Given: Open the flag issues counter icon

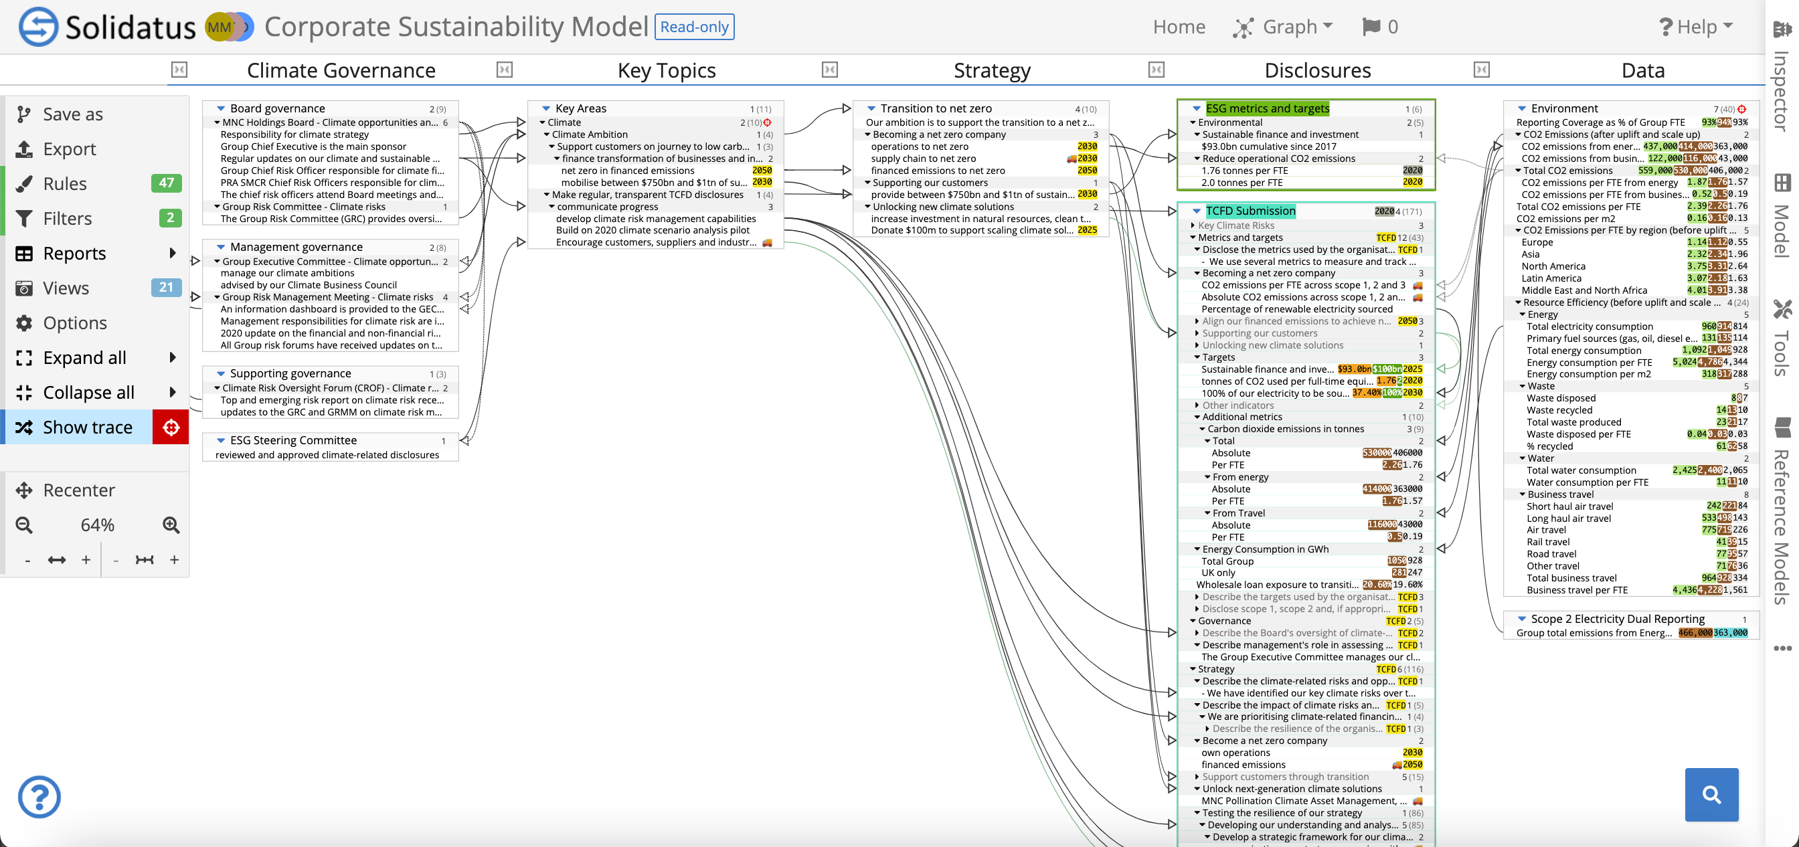Looking at the screenshot, I should 1371,27.
